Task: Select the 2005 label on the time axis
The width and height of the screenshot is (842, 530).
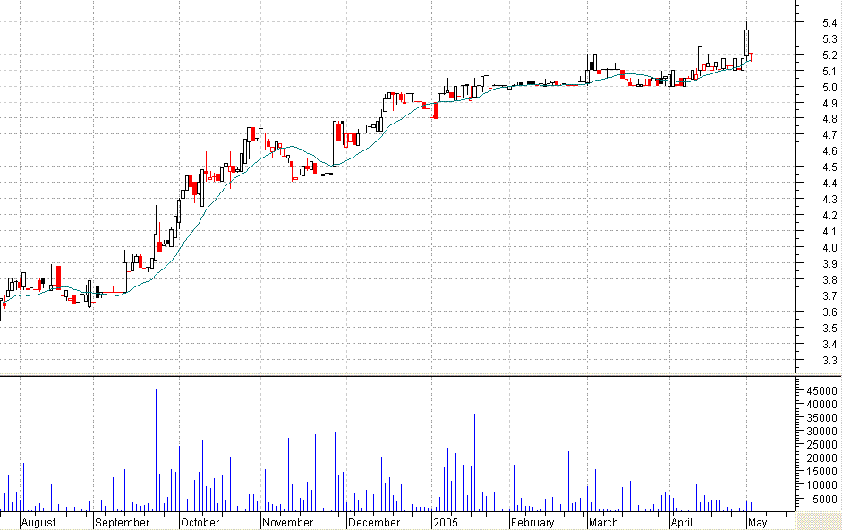Action: tap(447, 522)
